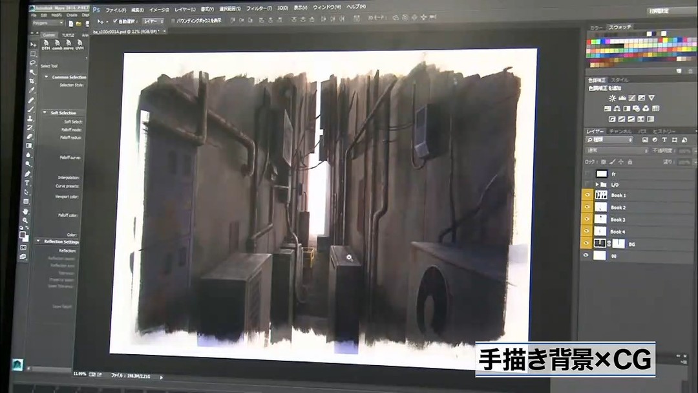Click the foreground color swatch
Screen dimensions: 698x393
22,235
